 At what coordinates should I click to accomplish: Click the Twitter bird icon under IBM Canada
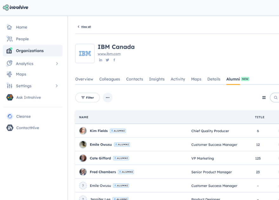coord(107,60)
